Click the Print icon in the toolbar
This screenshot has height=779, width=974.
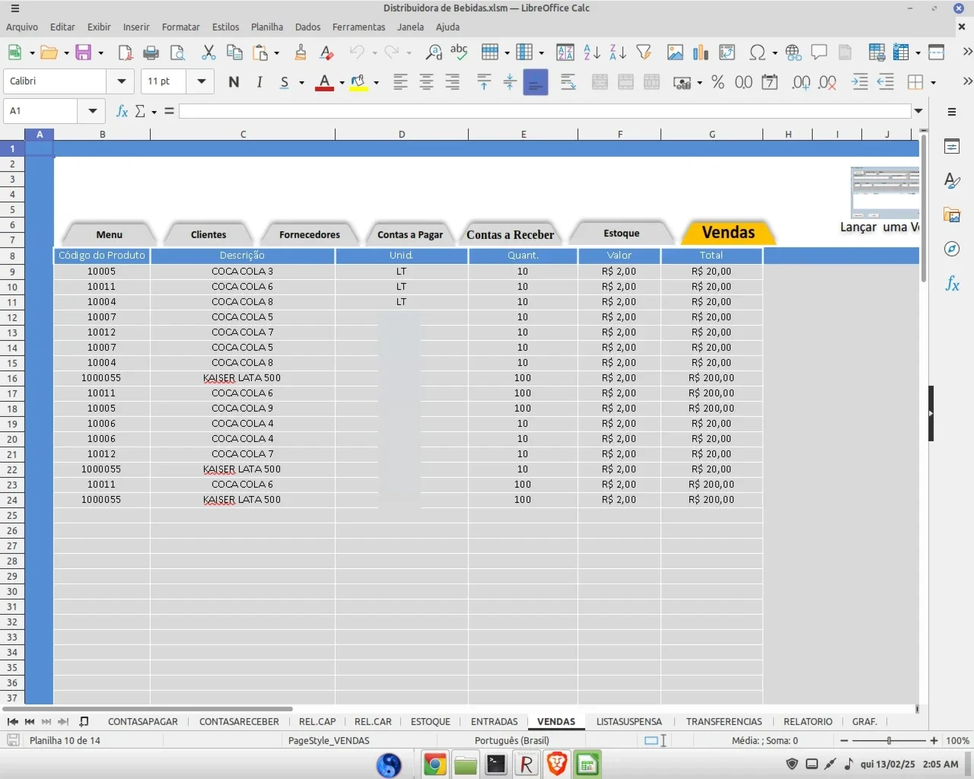click(x=151, y=52)
